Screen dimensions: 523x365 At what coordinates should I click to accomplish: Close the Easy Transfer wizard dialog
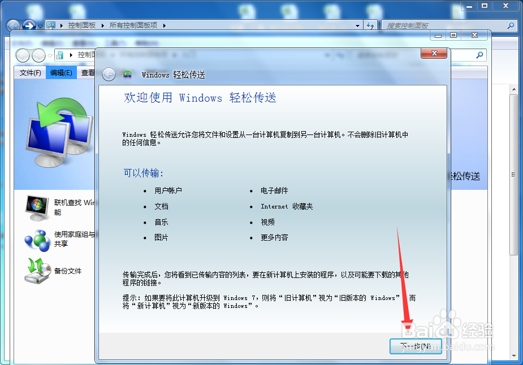434,53
